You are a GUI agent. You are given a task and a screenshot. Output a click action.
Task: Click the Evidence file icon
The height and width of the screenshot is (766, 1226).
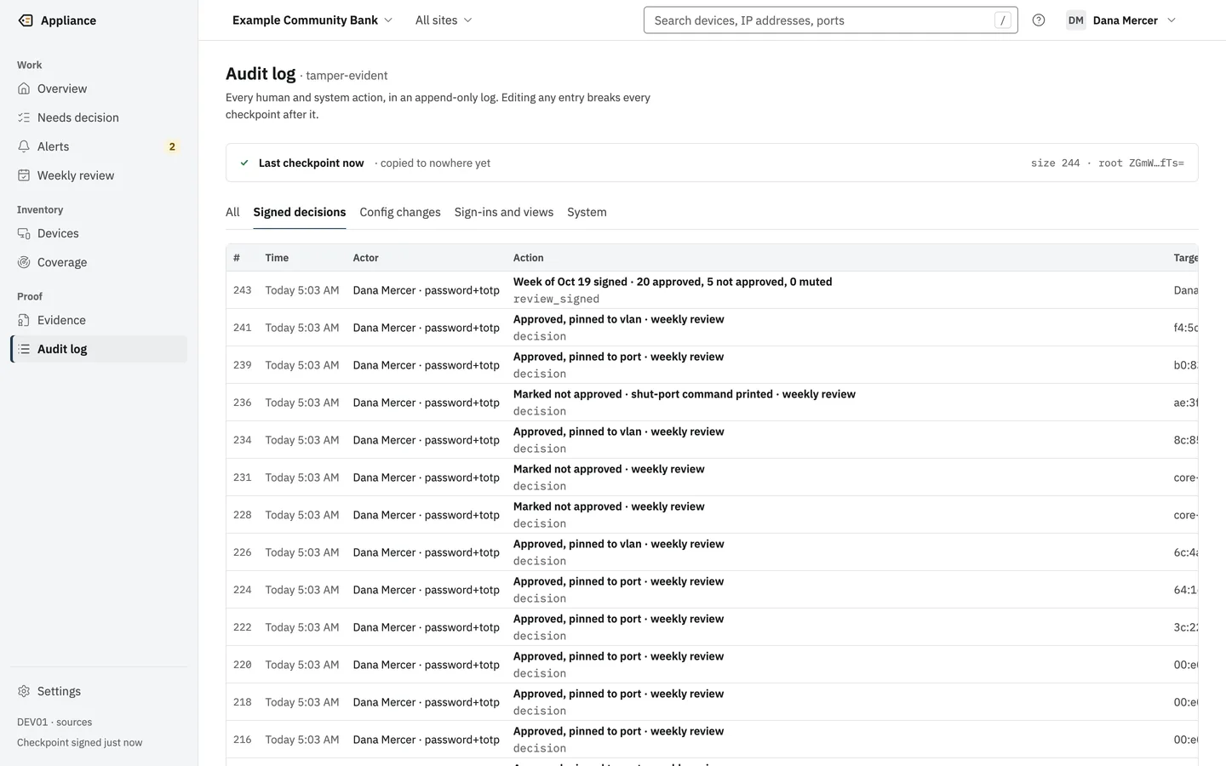(x=24, y=320)
